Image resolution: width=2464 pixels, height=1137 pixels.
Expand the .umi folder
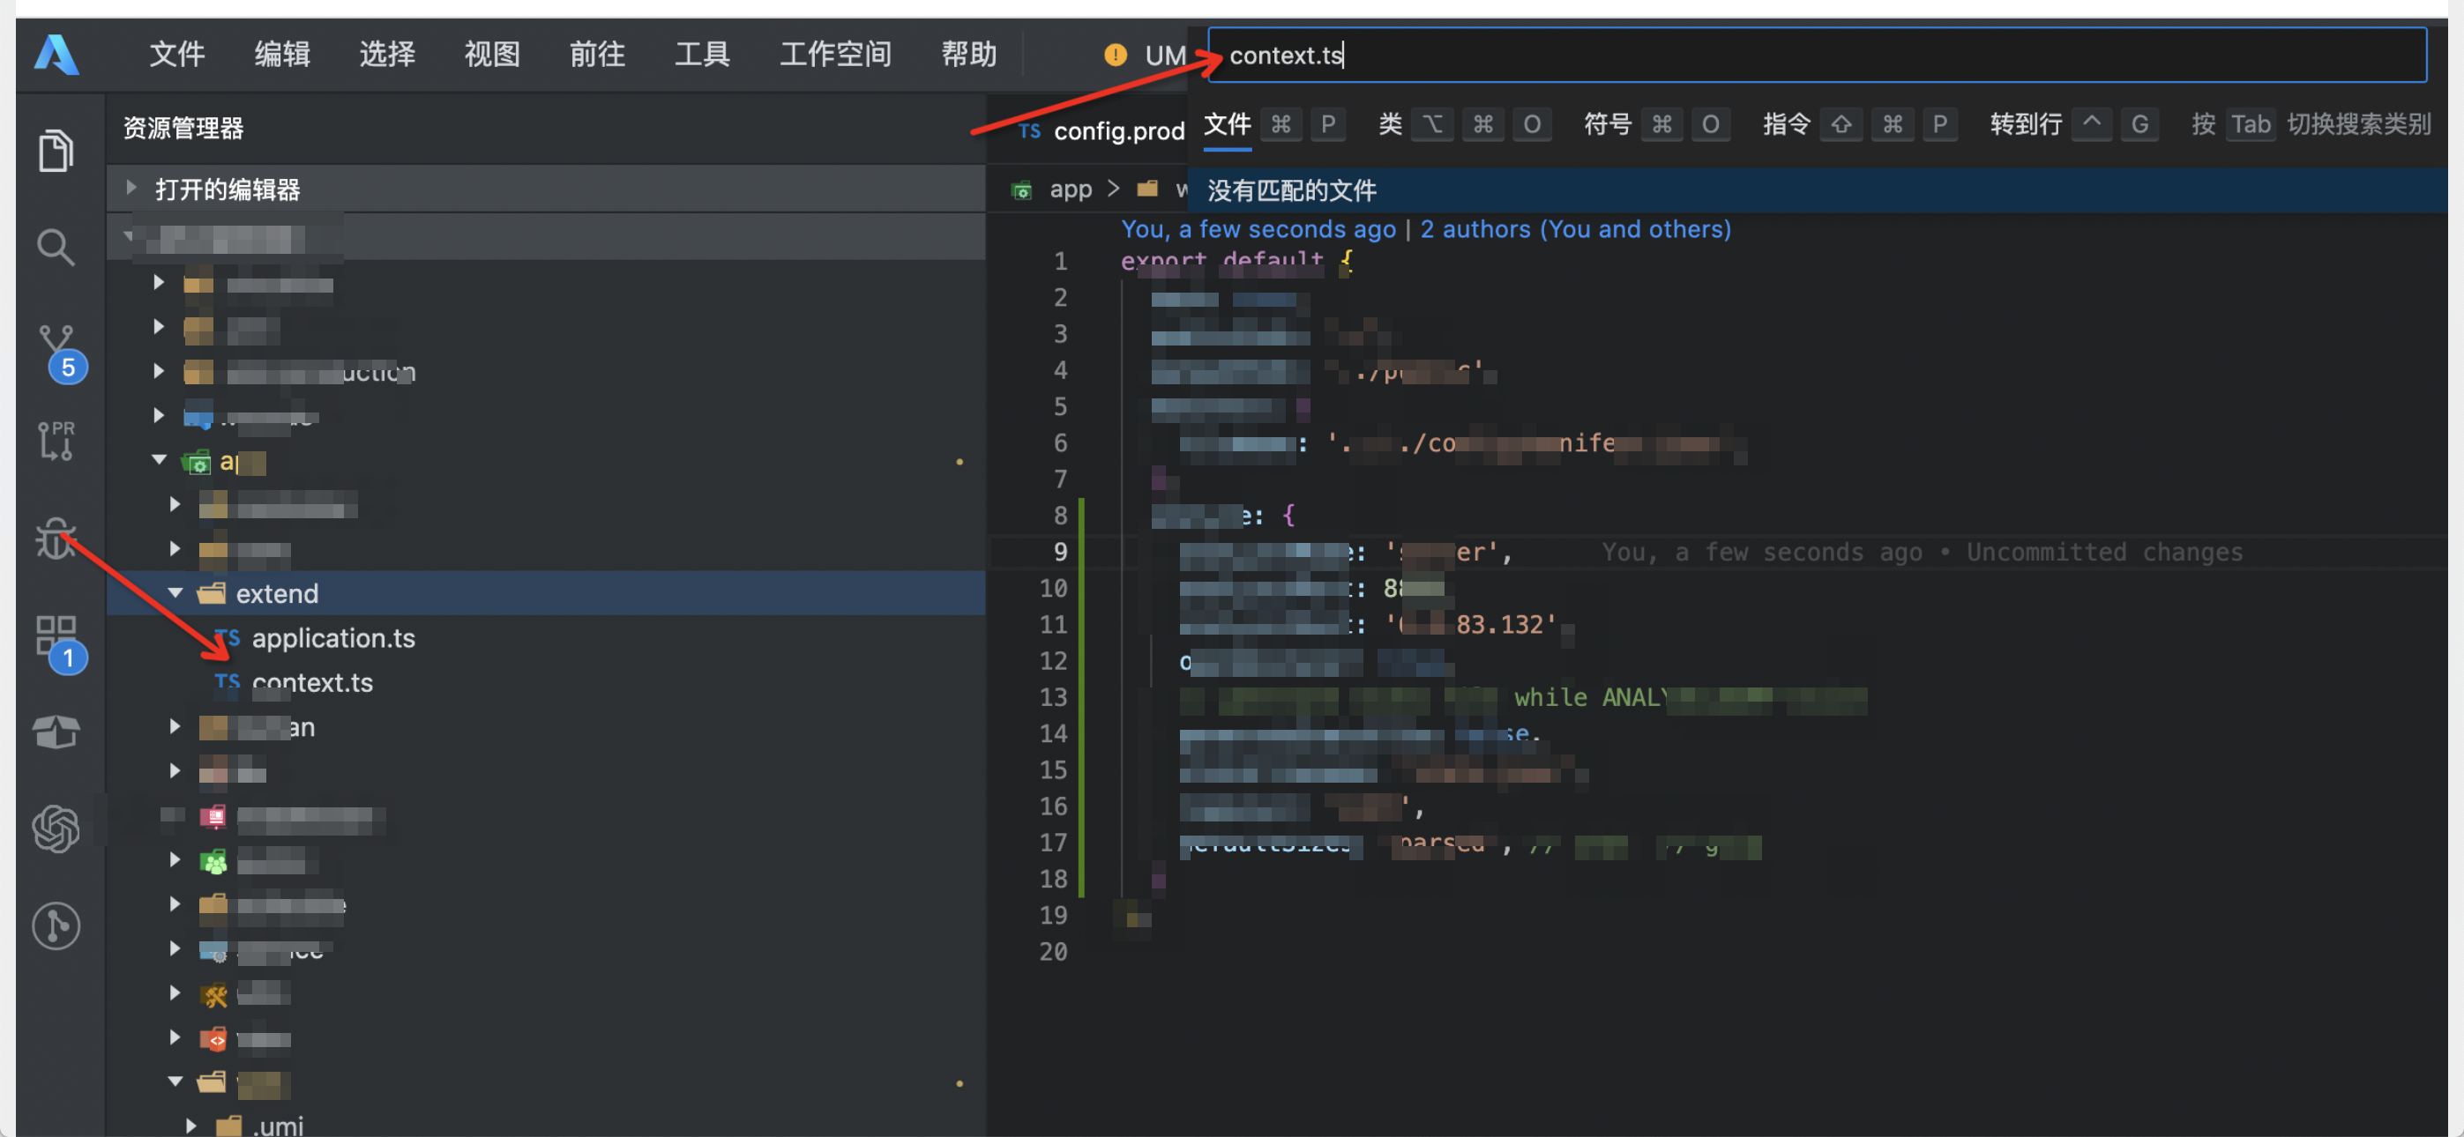click(191, 1126)
